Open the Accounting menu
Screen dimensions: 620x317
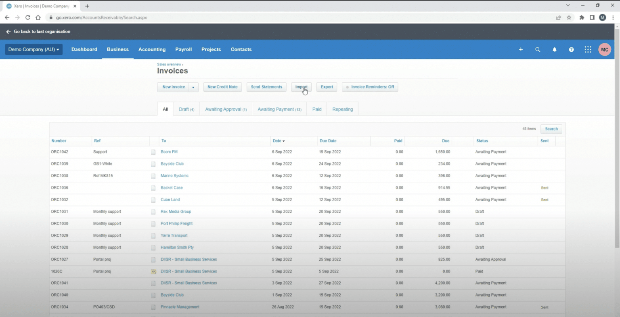[152, 49]
